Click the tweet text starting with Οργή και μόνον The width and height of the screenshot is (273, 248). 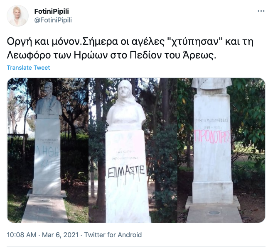130,42
